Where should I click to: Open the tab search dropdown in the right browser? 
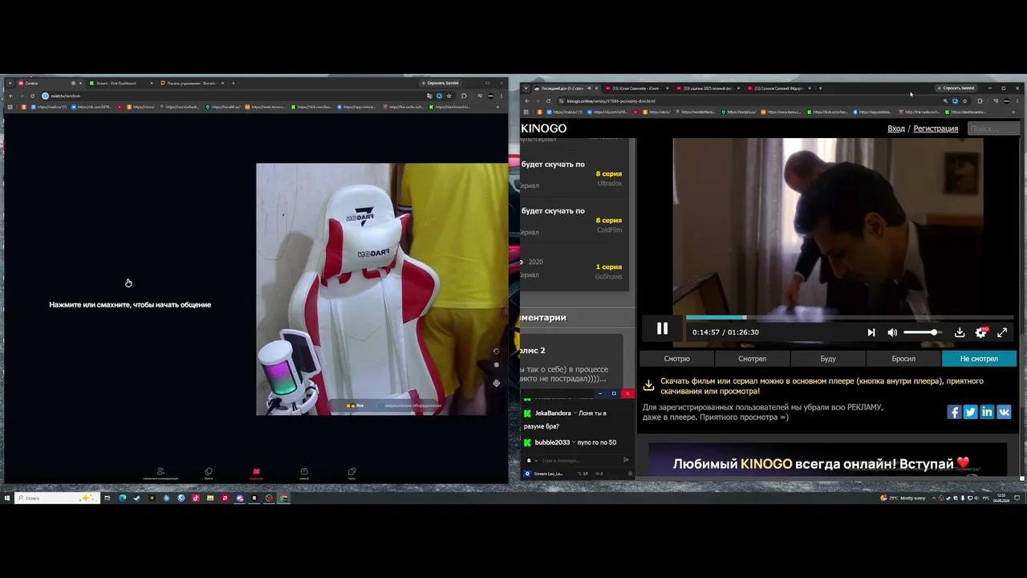526,88
